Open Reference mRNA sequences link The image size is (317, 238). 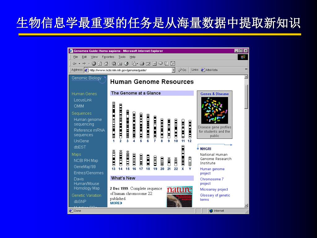pos(89,133)
